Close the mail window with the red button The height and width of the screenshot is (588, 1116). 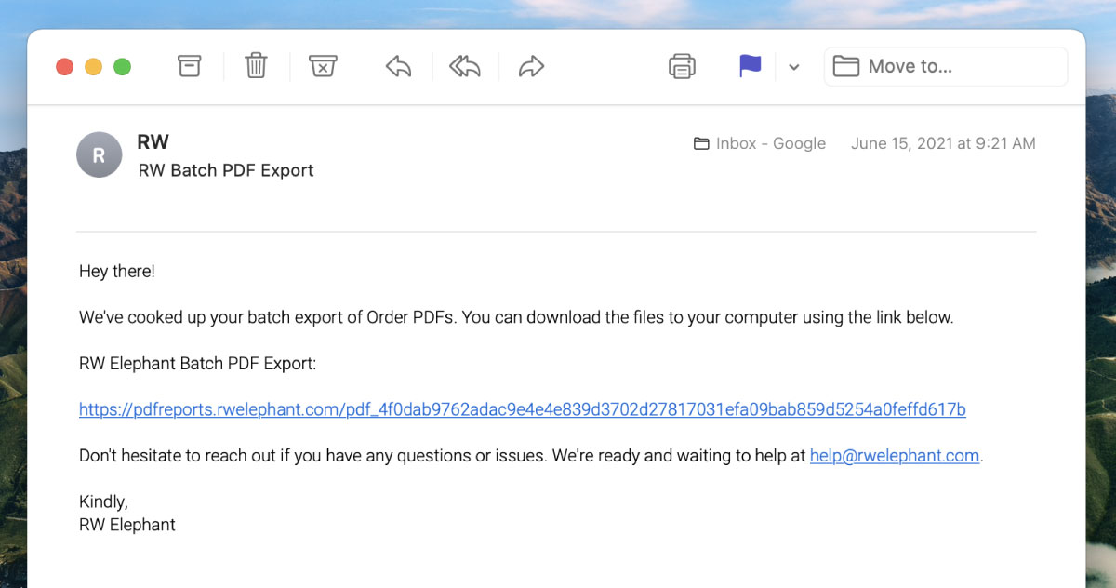65,67
